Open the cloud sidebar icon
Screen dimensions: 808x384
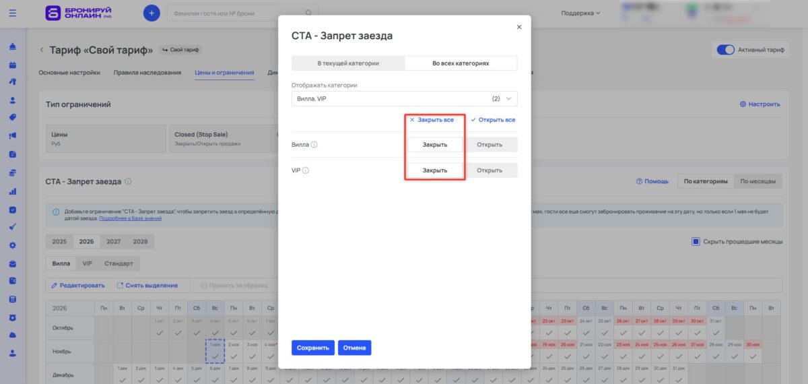(13, 335)
